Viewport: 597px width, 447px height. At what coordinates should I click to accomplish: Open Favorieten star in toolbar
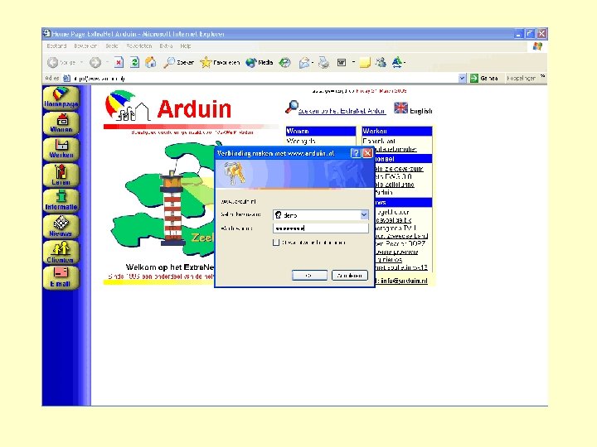tap(220, 62)
